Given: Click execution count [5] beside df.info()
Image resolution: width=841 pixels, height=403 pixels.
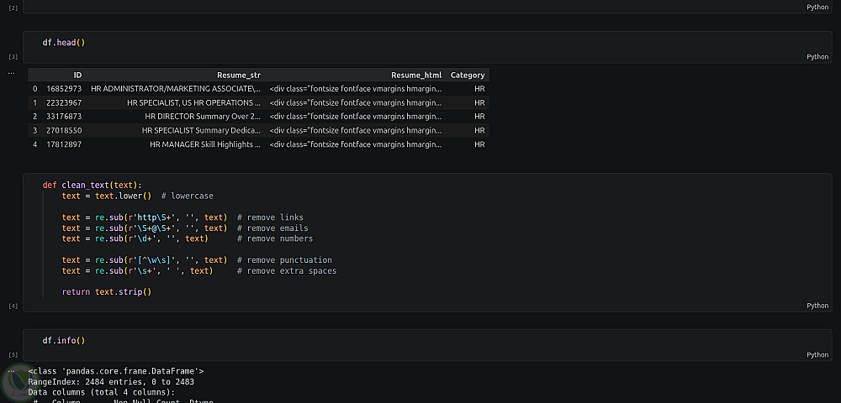Looking at the screenshot, I should [x=13, y=355].
